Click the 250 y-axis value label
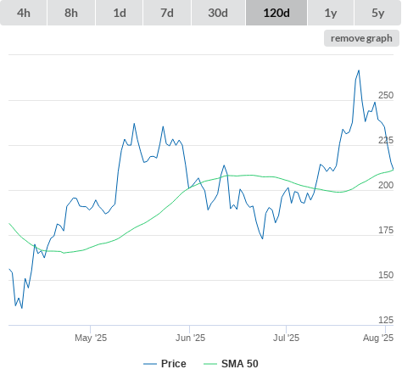 coord(386,95)
